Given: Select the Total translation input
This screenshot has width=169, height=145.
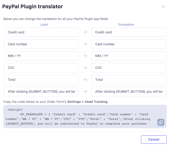Looking at the screenshot, I should [x=129, y=80].
